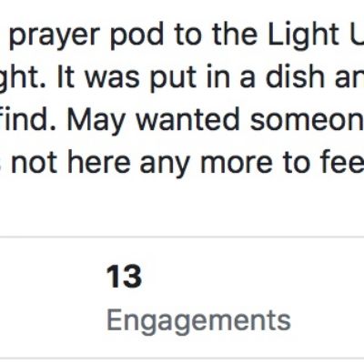Click the word "prayer" in the post
Image resolution: width=364 pixels, height=364 pixels.
(x=55, y=37)
